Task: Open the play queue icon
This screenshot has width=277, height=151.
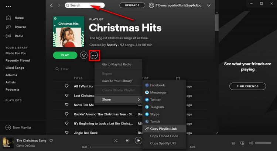Action: tap(233, 143)
